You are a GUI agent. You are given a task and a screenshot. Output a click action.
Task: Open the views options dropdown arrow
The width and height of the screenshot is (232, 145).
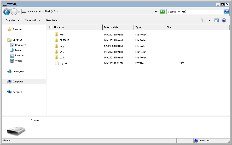[210, 20]
